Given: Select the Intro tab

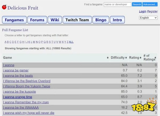Looking at the screenshot, I should coord(117,20).
